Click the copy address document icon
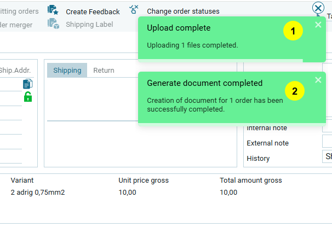This screenshot has height=227, width=332. (x=27, y=84)
